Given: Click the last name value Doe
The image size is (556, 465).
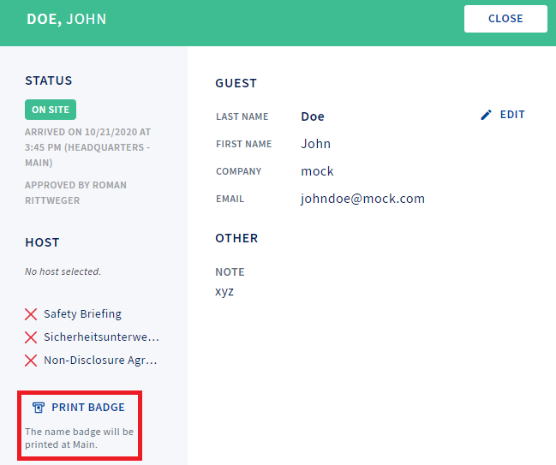Looking at the screenshot, I should point(313,116).
